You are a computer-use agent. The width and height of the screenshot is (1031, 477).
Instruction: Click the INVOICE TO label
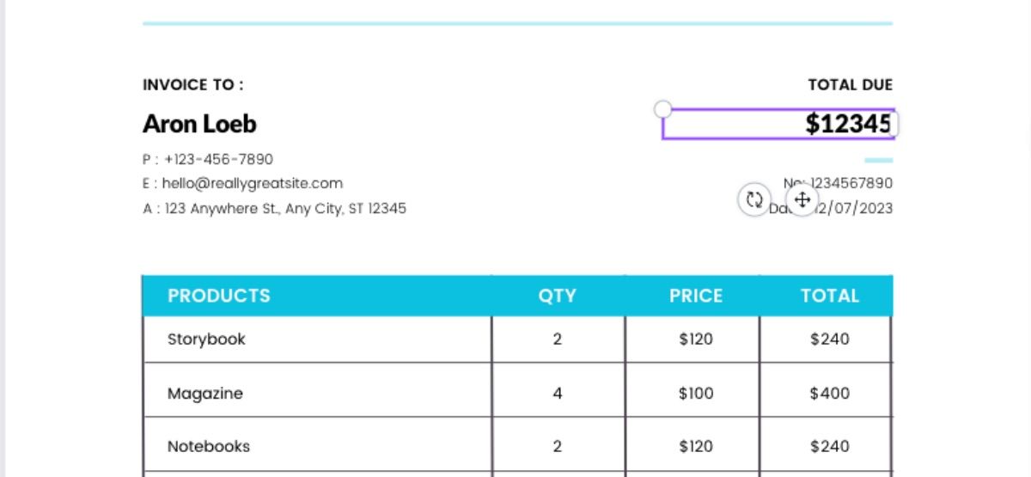tap(192, 85)
